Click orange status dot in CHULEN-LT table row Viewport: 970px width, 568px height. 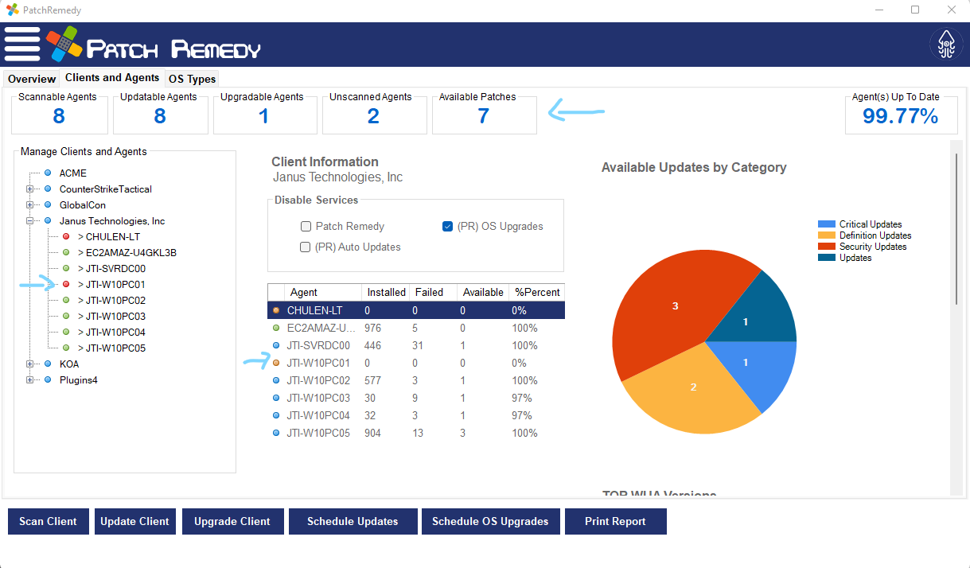coord(276,310)
